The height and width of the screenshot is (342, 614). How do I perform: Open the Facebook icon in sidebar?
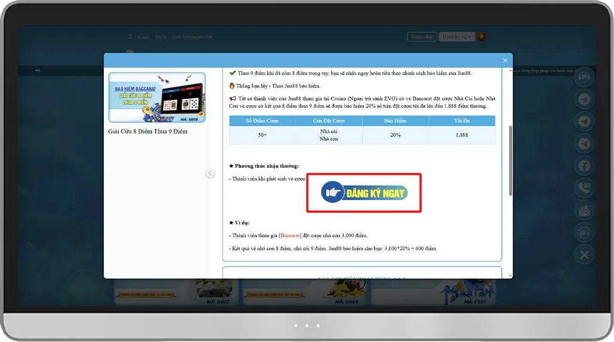[584, 166]
